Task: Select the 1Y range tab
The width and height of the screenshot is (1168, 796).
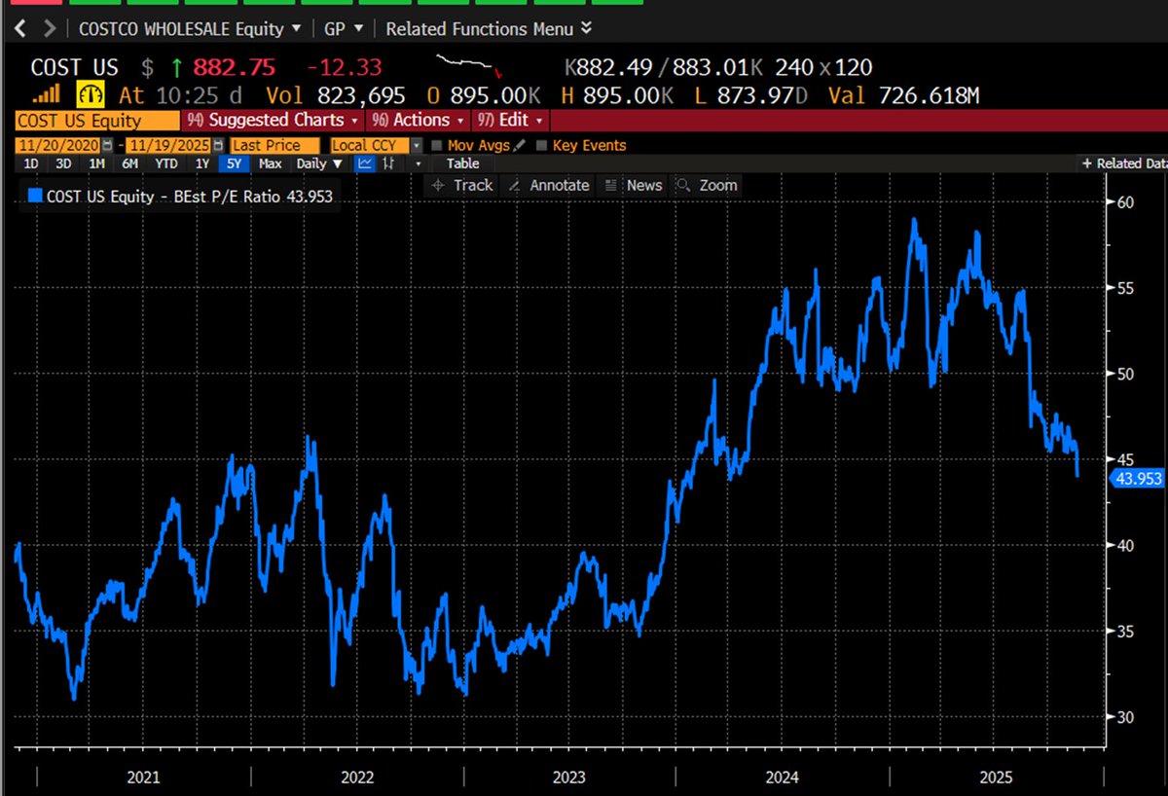Action: pos(201,163)
